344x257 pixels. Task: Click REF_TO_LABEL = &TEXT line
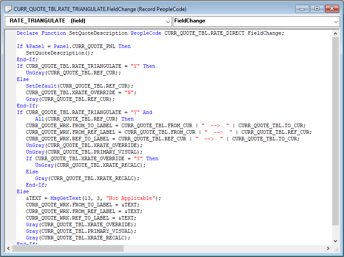click(x=81, y=218)
